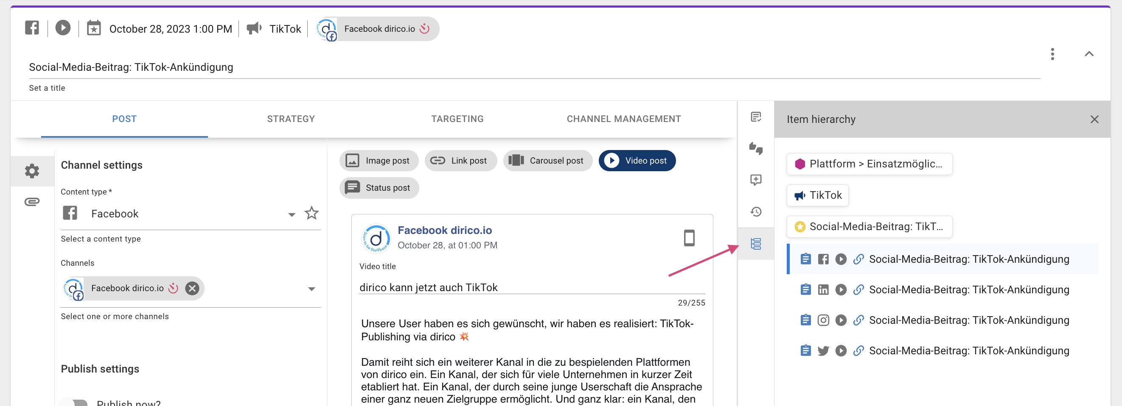Click the Facebook dirico.io link in the preview
Image resolution: width=1122 pixels, height=406 pixels.
pos(445,230)
